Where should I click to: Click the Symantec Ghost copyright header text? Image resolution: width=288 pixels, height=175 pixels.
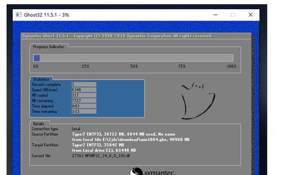tap(117, 36)
